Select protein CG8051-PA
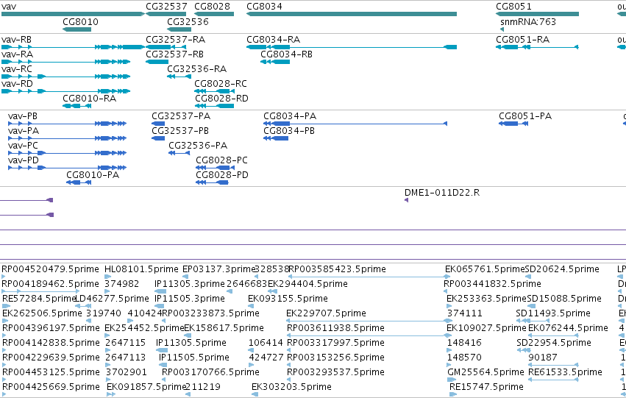Image resolution: width=626 pixels, height=398 pixels. [513, 124]
